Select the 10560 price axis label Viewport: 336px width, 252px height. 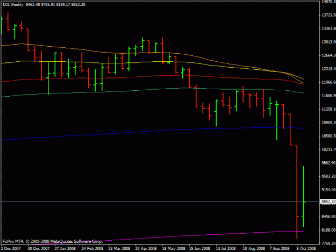(328, 136)
